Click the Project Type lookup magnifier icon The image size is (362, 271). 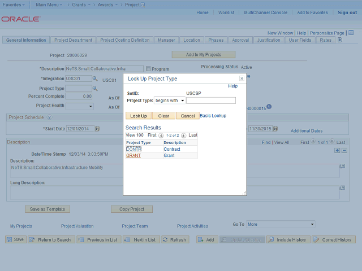[95, 89]
